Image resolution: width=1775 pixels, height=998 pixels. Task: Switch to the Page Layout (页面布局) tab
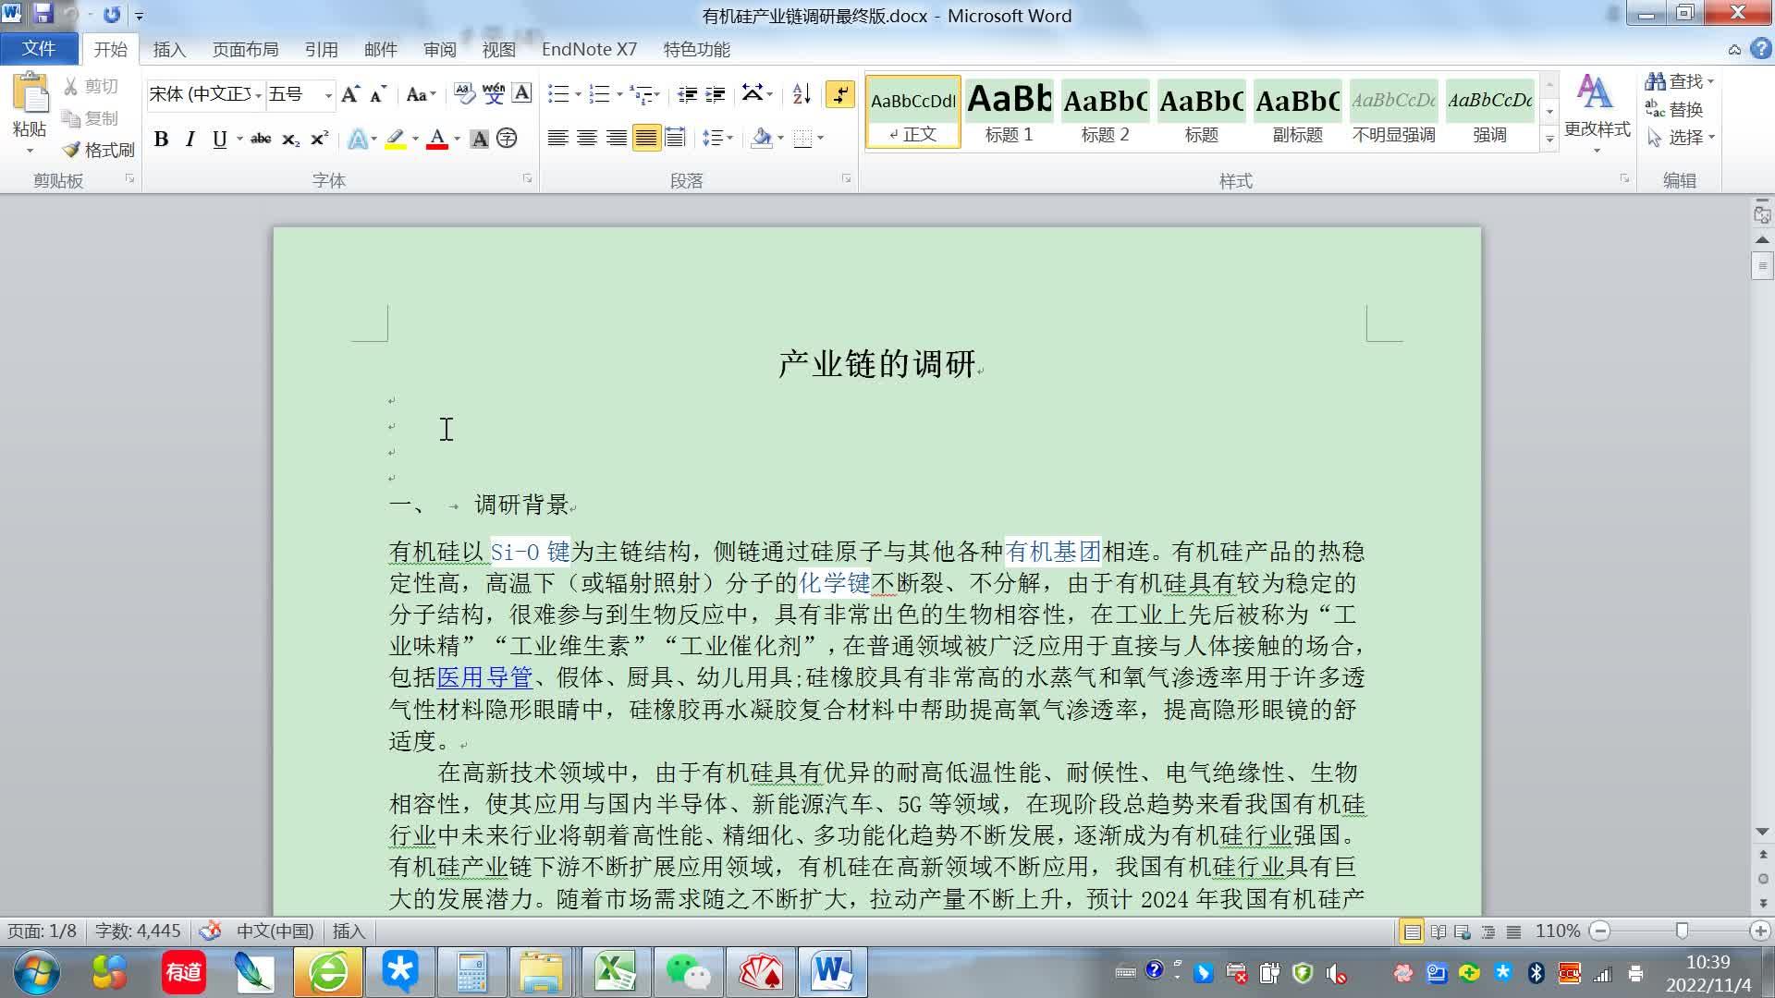pos(245,49)
